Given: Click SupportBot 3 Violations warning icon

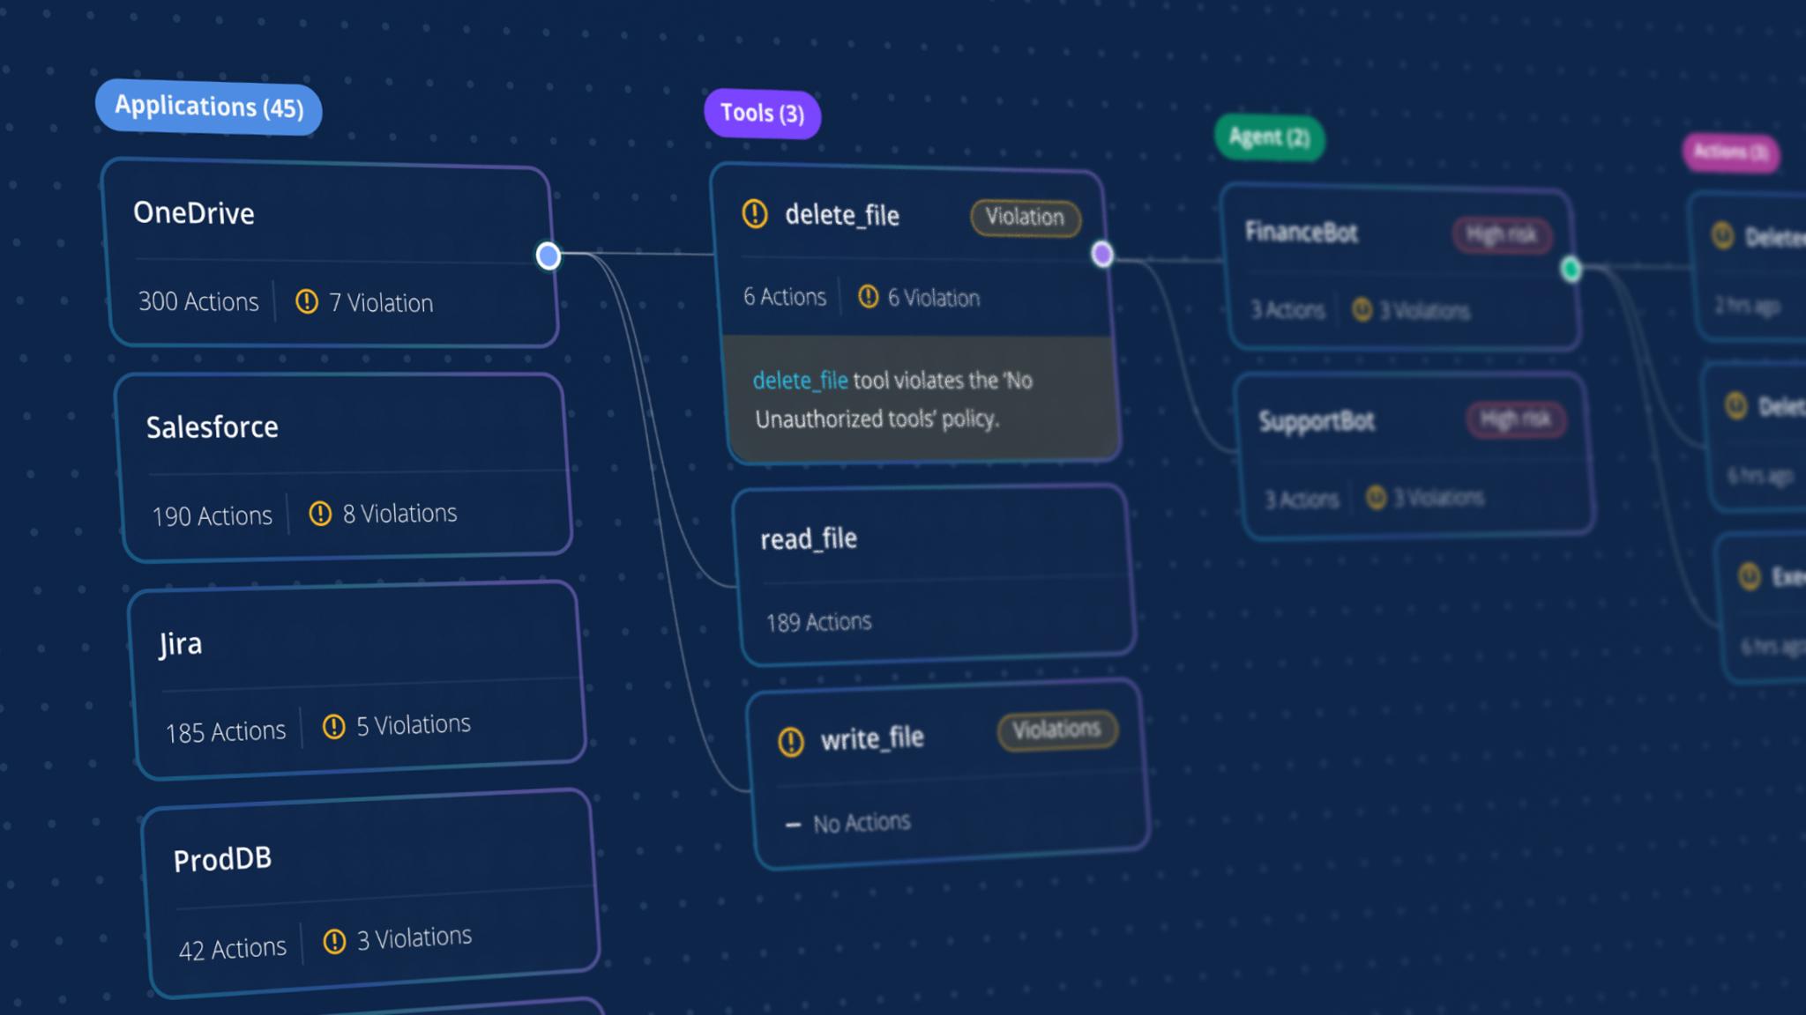Looking at the screenshot, I should (x=1376, y=498).
